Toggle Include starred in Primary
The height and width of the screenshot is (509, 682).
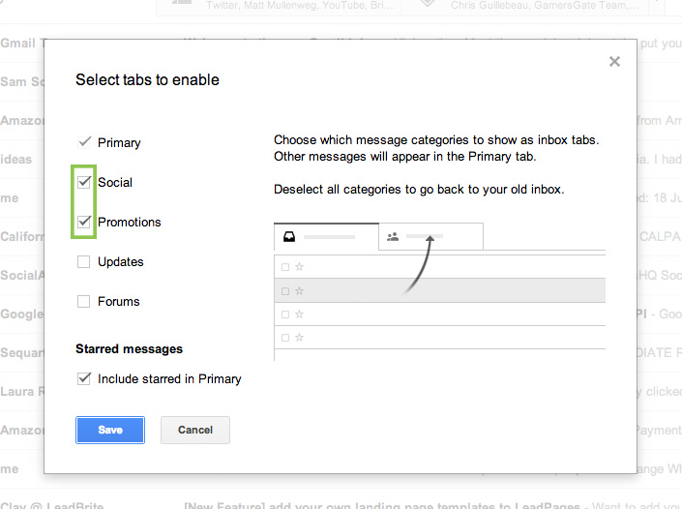84,379
